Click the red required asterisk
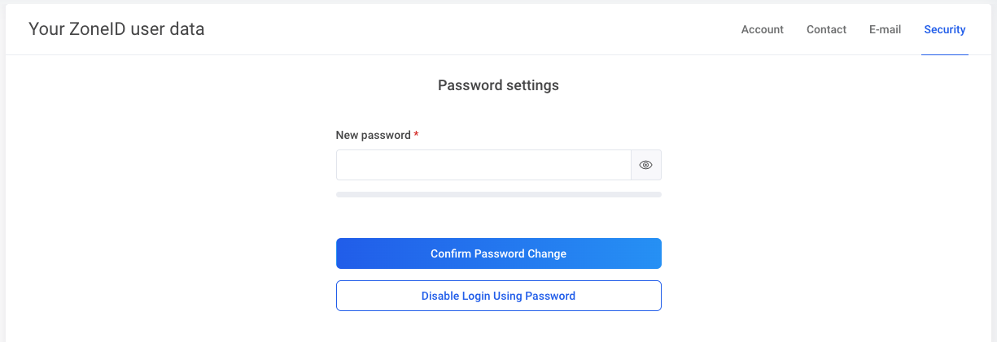 [x=416, y=135]
